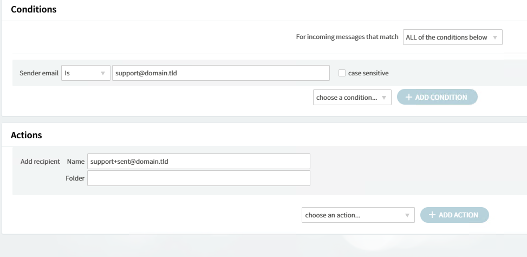
Task: Click the recipient Name input field
Action: pyautogui.click(x=198, y=162)
